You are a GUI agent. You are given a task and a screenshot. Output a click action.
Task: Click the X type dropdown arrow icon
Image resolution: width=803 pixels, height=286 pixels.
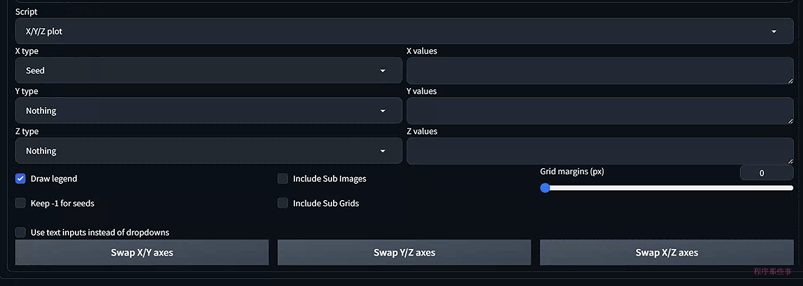click(382, 71)
